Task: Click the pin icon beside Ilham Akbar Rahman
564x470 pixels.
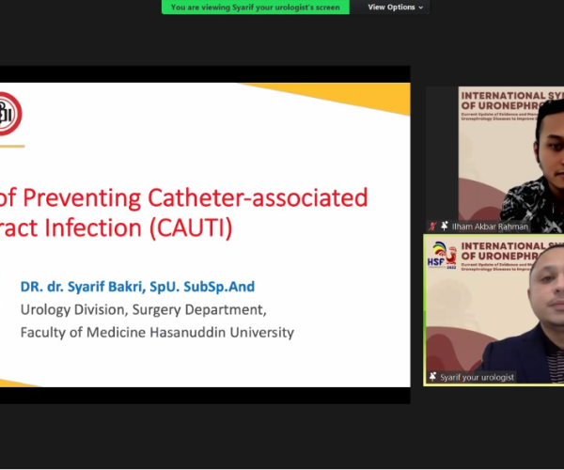Action: [x=445, y=226]
